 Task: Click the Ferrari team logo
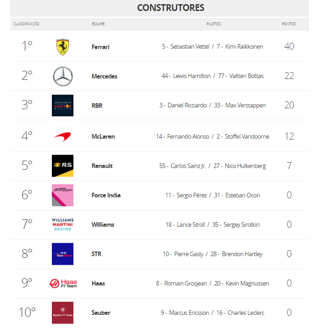(62, 47)
